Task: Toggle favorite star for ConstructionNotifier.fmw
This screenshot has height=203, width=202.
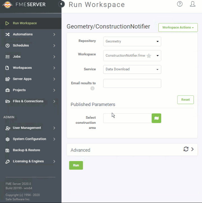Action: point(149,56)
